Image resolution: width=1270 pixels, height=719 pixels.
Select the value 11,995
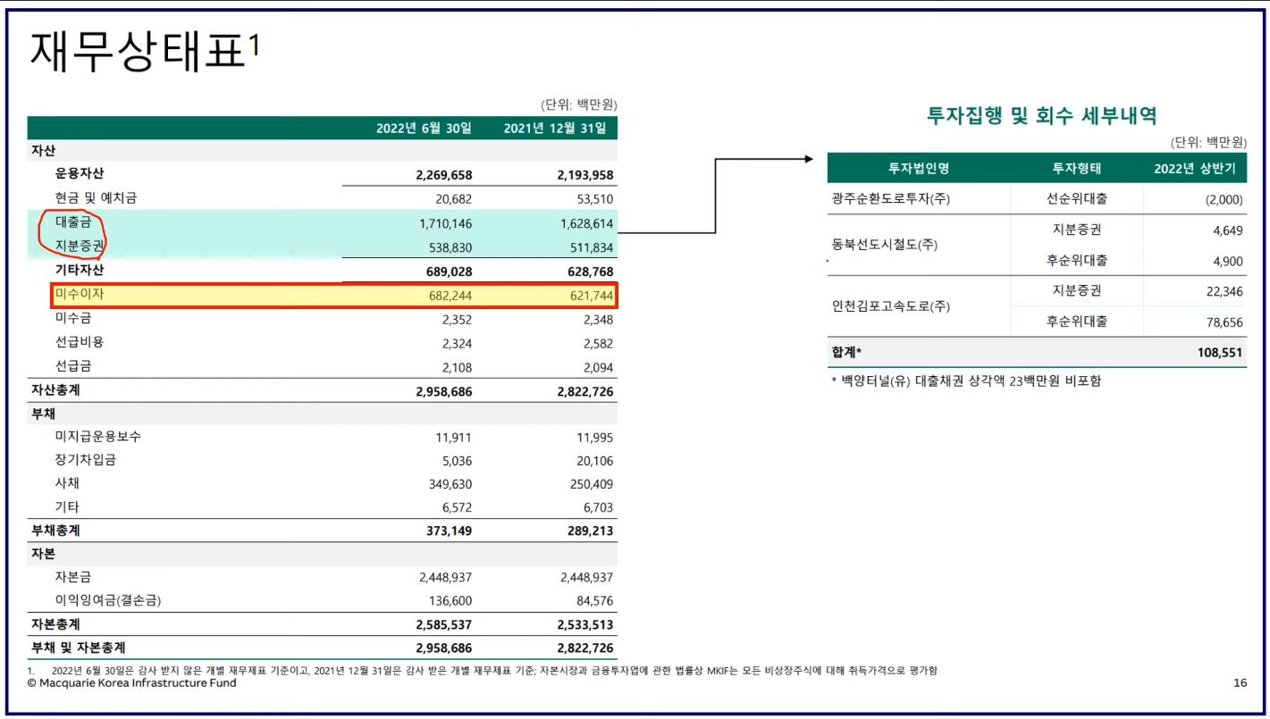pyautogui.click(x=595, y=438)
